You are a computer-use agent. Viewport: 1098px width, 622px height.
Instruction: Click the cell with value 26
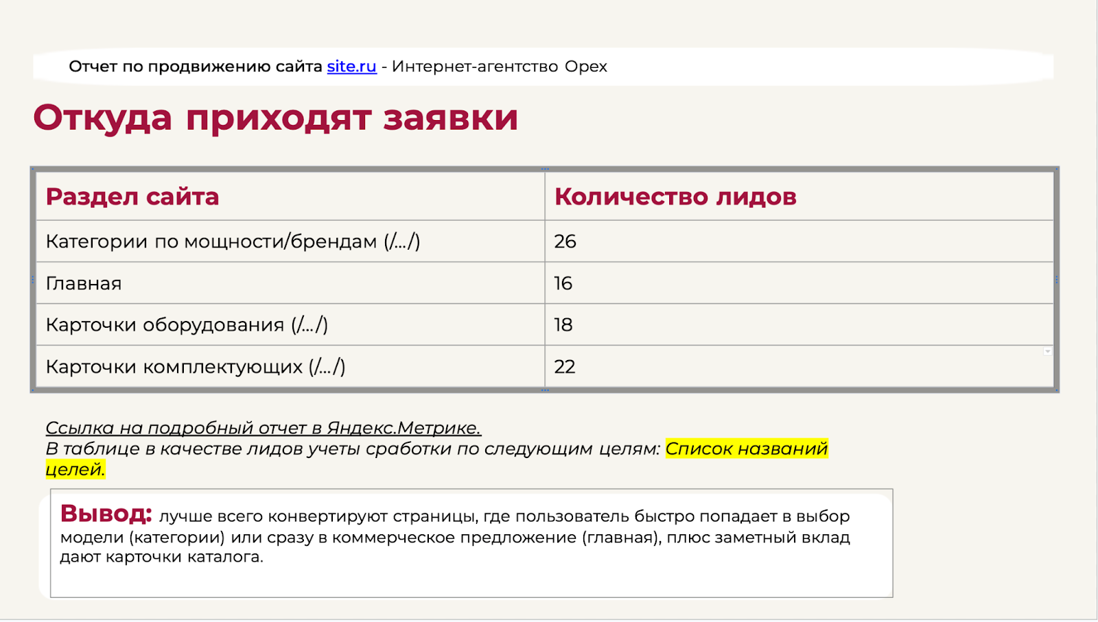click(x=565, y=241)
